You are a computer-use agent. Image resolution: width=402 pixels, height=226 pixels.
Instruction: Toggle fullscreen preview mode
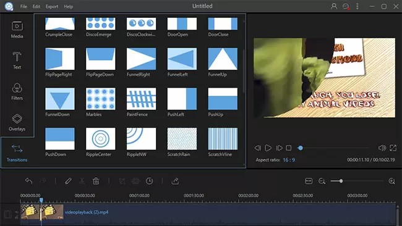tap(393, 148)
